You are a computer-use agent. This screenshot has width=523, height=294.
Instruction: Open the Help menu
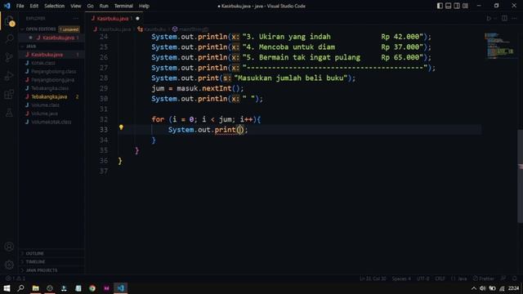point(144,6)
